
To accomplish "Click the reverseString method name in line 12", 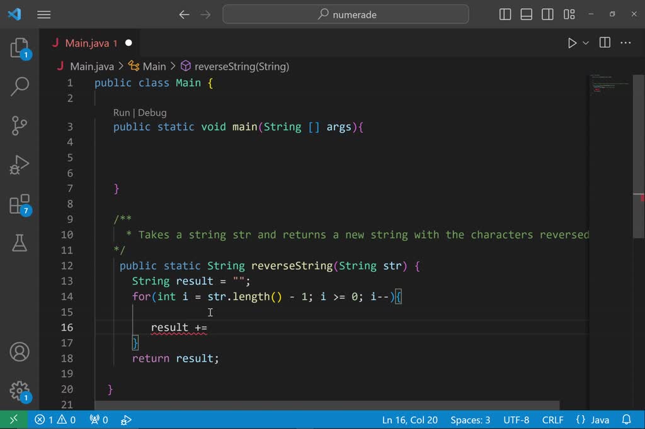I will [292, 266].
